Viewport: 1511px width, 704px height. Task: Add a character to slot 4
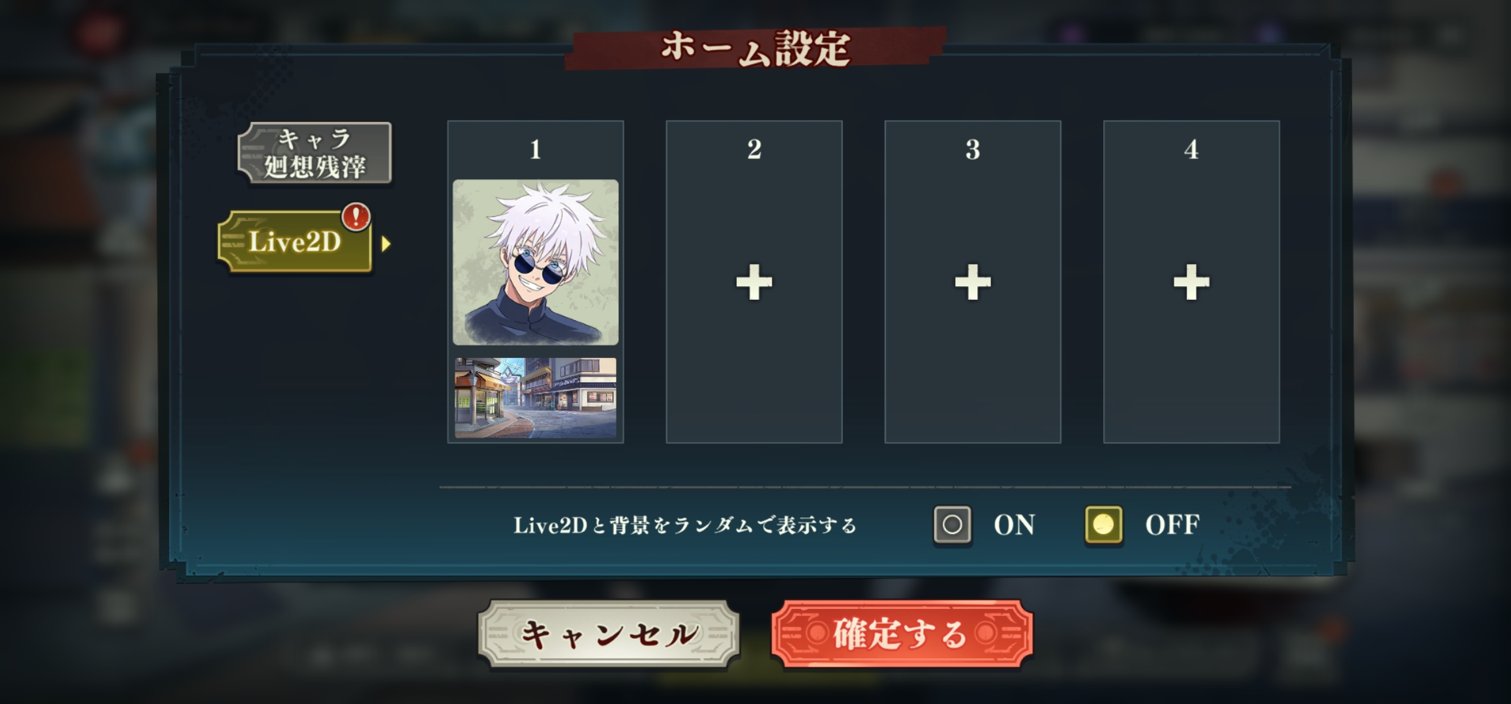[x=1191, y=282]
